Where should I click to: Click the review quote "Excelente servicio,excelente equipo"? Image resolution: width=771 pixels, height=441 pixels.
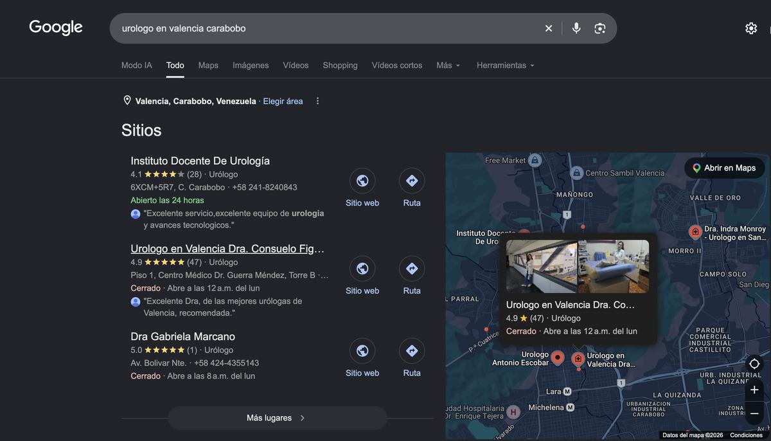pos(234,219)
